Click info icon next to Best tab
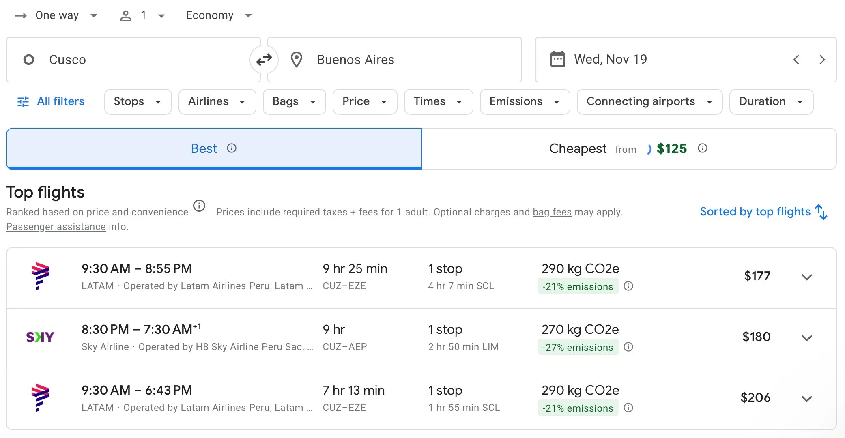The image size is (845, 438). pos(232,148)
